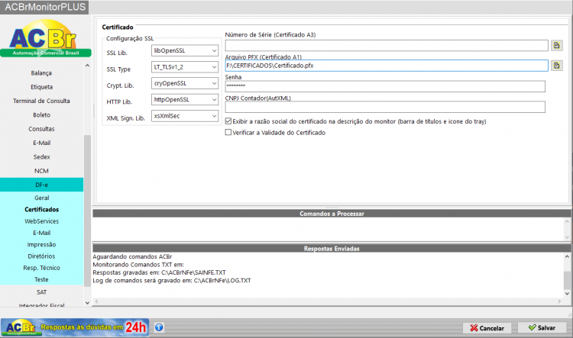Click sidebar scroll down arrow
Viewport: 573px width, 338px height.
coord(87,303)
